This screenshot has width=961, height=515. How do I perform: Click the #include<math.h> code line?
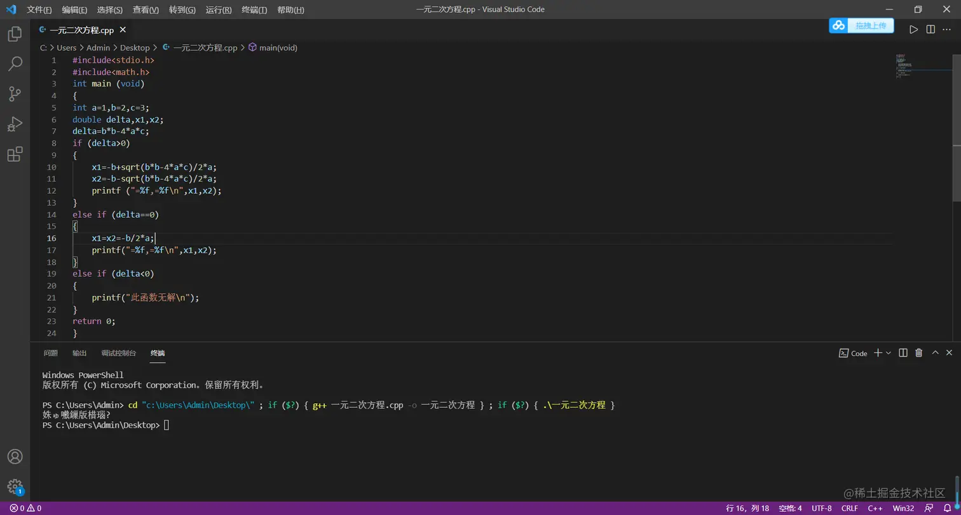click(111, 72)
